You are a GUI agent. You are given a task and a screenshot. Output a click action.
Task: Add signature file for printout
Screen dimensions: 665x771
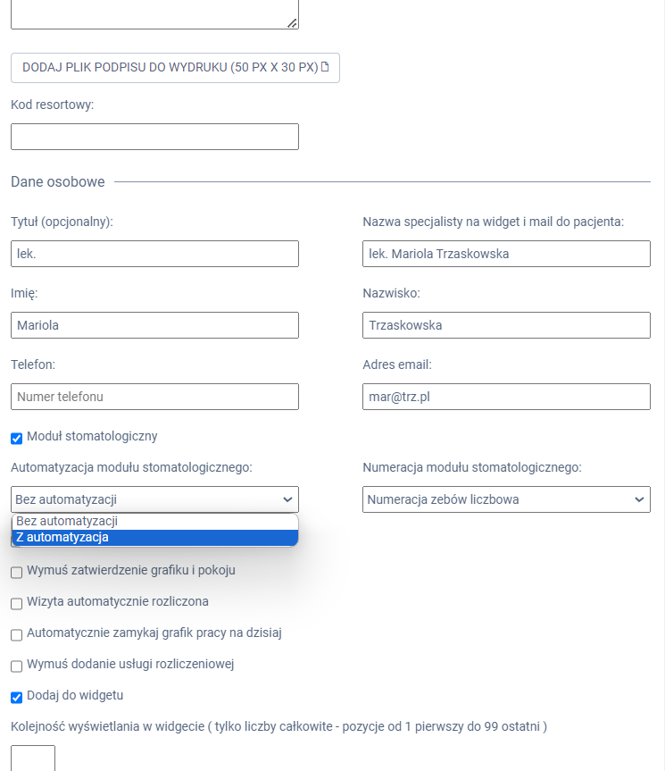click(x=175, y=68)
